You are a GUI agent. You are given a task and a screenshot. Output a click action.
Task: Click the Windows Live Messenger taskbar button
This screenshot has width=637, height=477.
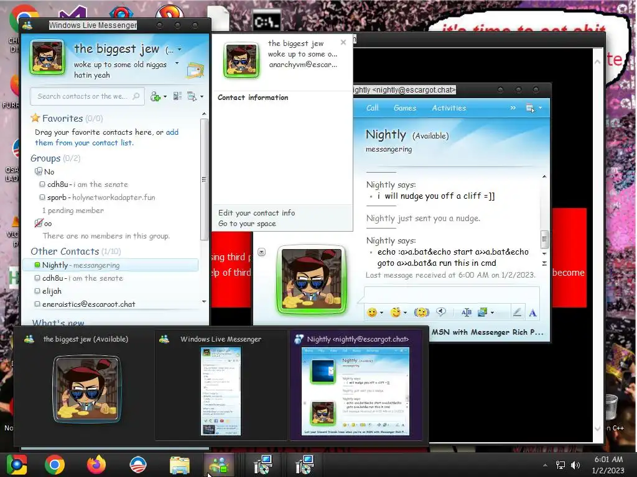click(x=219, y=465)
